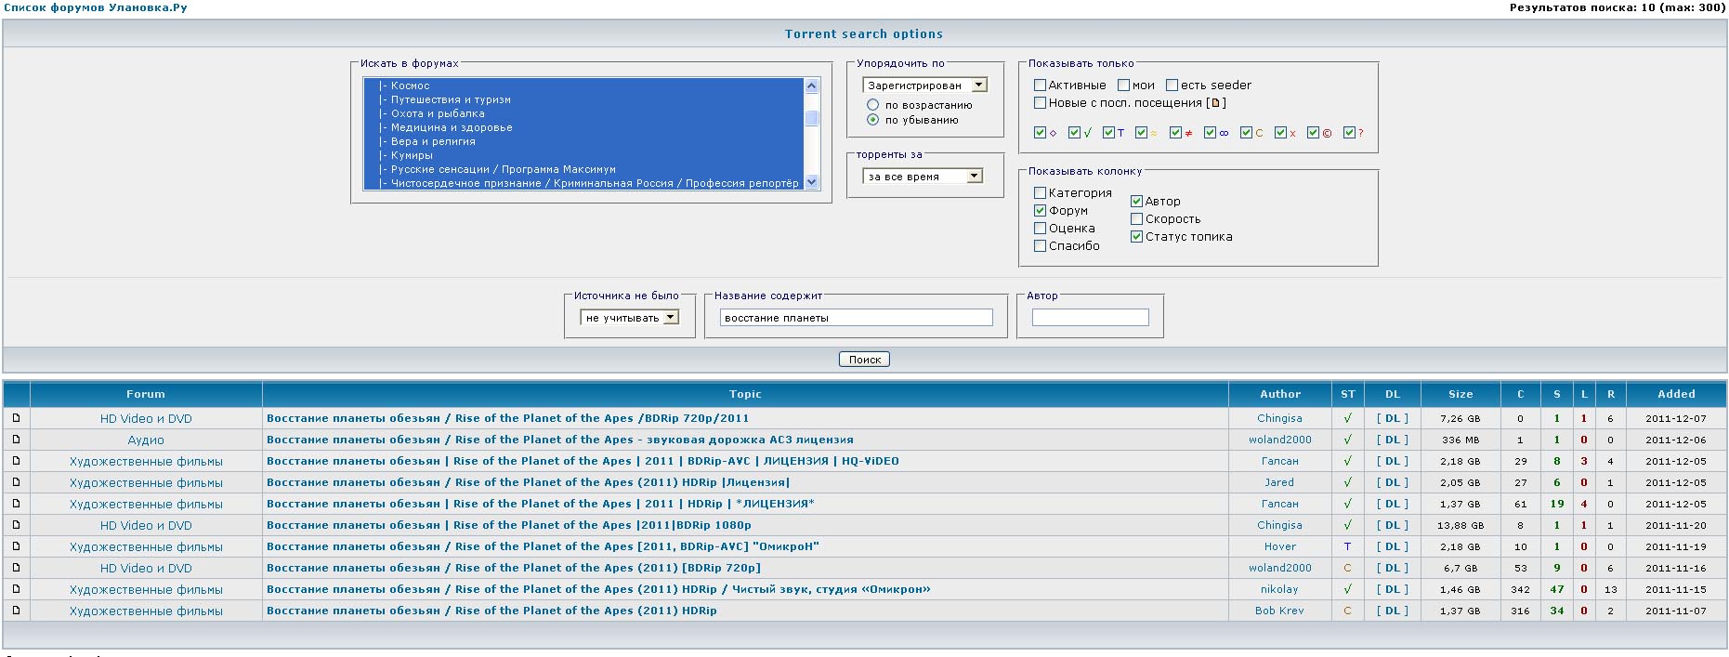Click the blue T status icon in Hover's row
This screenshot has width=1729, height=657.
[x=1347, y=546]
